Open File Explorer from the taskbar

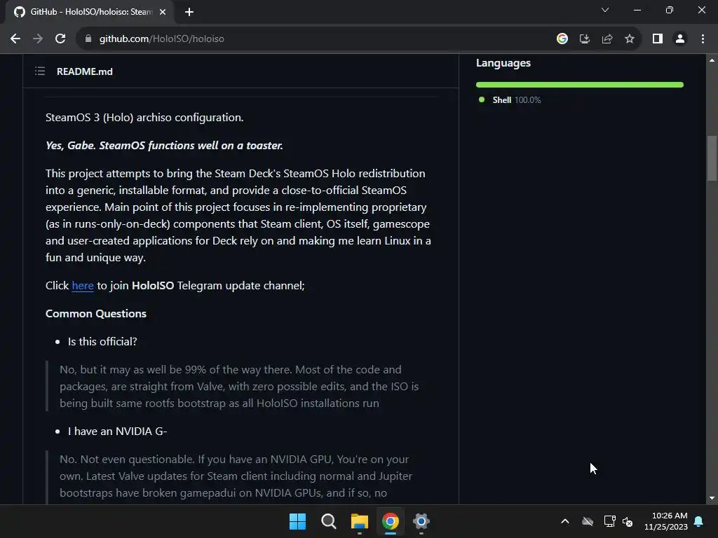pos(360,521)
